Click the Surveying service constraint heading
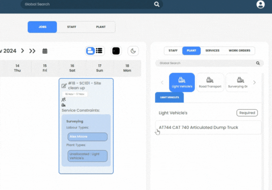The width and height of the screenshot is (272, 190). [x=75, y=121]
